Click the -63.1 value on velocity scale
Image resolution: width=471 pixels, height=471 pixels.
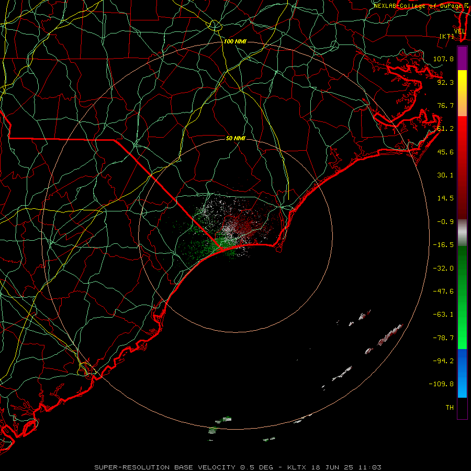[x=443, y=315]
